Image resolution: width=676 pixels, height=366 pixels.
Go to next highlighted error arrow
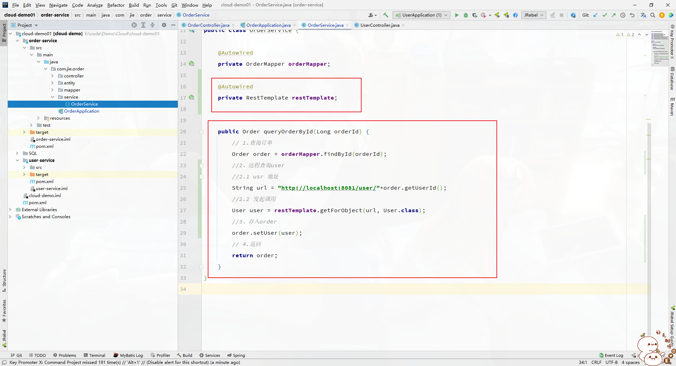point(647,34)
